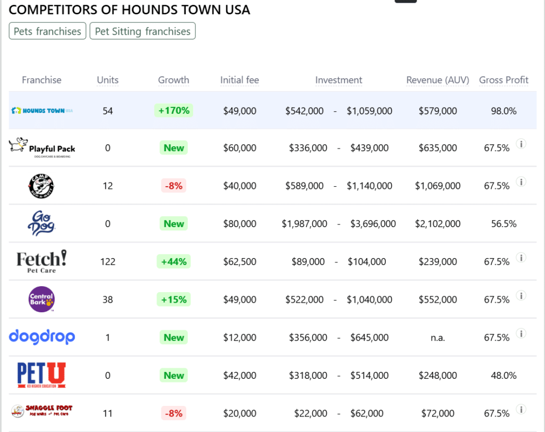
Task: Open the dogdrop franchise logo
Action: (42, 337)
